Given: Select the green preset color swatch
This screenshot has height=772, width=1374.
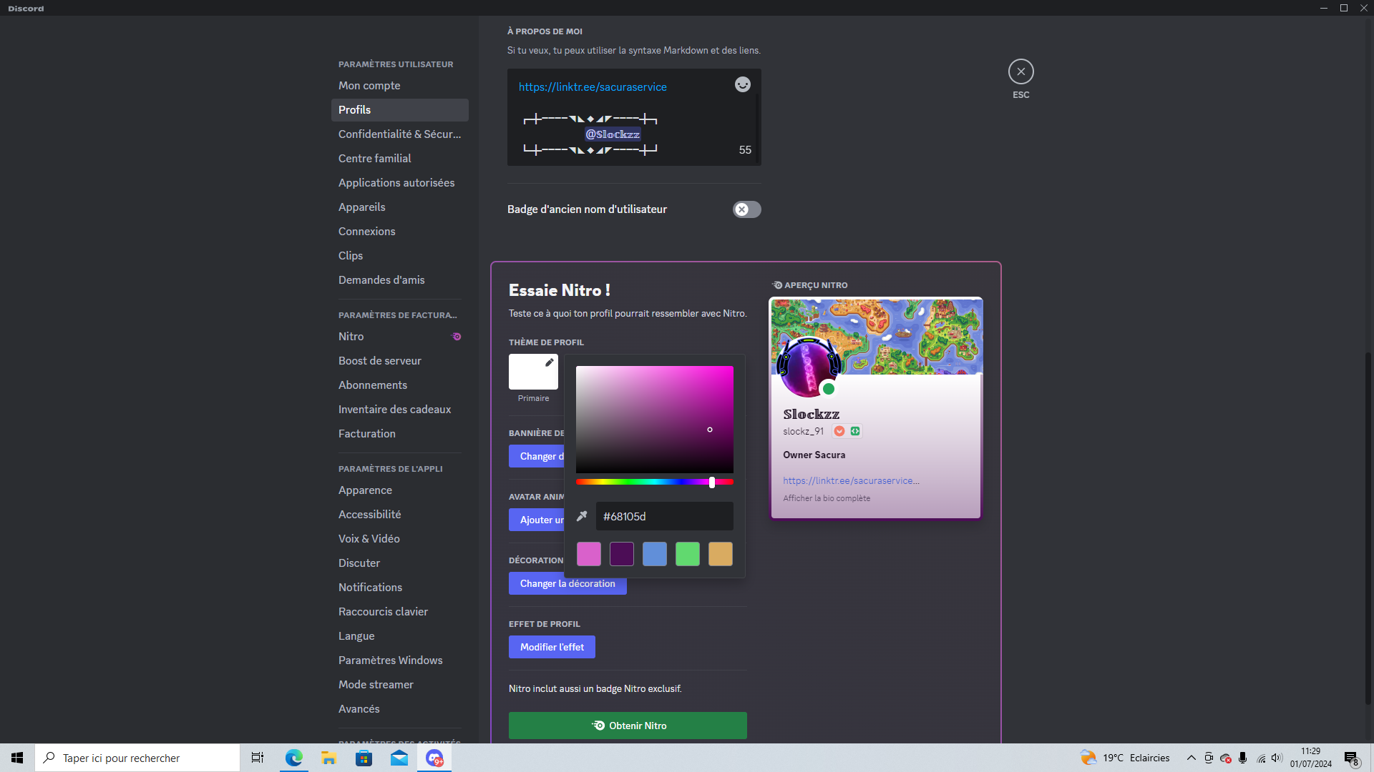Looking at the screenshot, I should coord(688,554).
